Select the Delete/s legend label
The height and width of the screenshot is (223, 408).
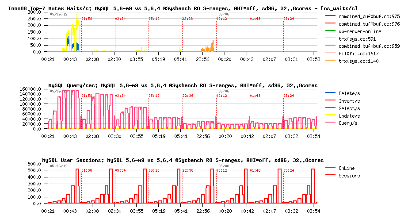(x=349, y=93)
